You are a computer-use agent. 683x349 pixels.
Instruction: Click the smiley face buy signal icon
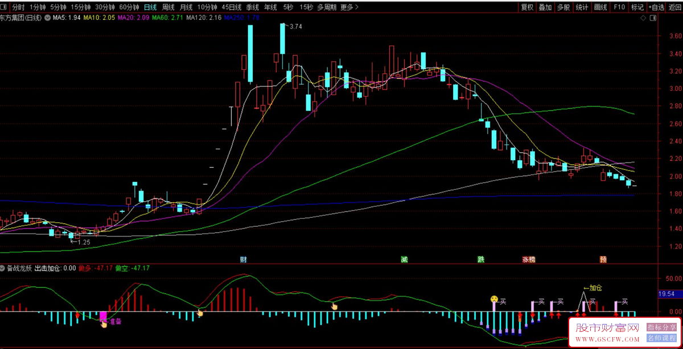495,299
